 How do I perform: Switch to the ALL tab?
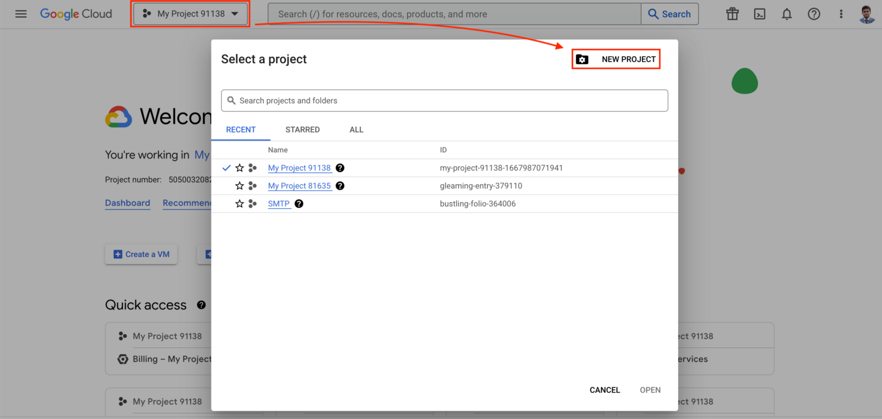(356, 129)
